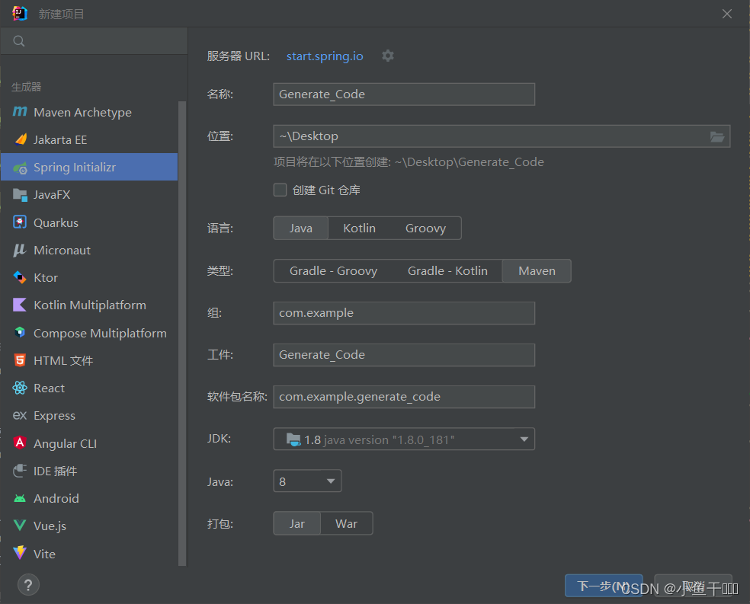This screenshot has width=750, height=604.
Task: Click the 名称 field containing Generate_Code
Action: pos(404,94)
